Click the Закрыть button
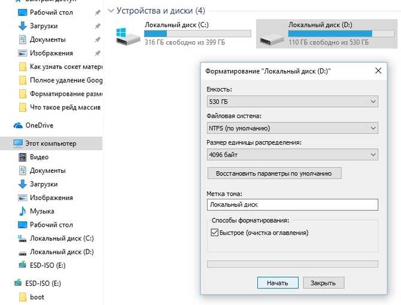This screenshot has width=401, height=305. click(x=324, y=283)
